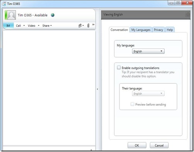Screen dimensions: 194x152
Task: Click the settings icon in Viewing English header
Action: tap(188, 14)
